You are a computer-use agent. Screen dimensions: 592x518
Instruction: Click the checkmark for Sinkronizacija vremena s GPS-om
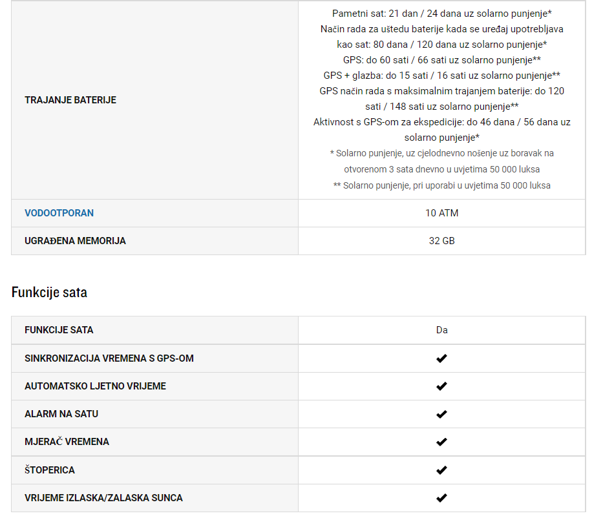(x=441, y=358)
